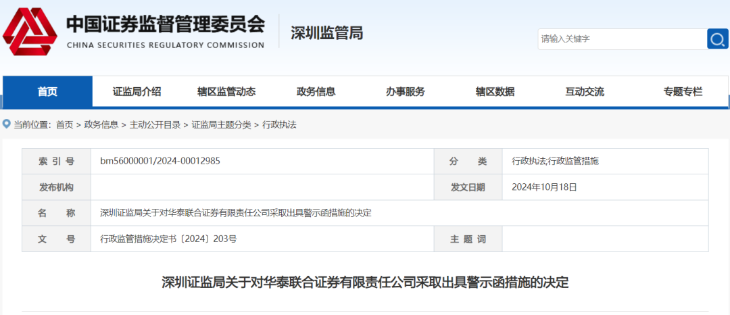The image size is (730, 315).
Task: Click the date 2024年10月18日
Action: tap(544, 187)
